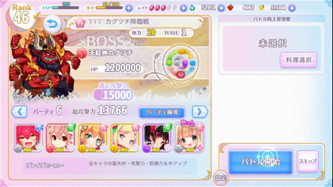Click the 料理選択 button

(298, 60)
